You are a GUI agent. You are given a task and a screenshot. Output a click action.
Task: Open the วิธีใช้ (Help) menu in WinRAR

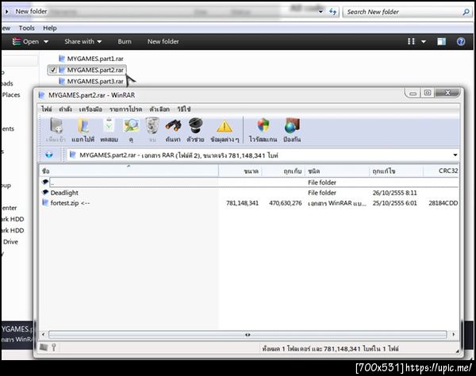click(184, 109)
